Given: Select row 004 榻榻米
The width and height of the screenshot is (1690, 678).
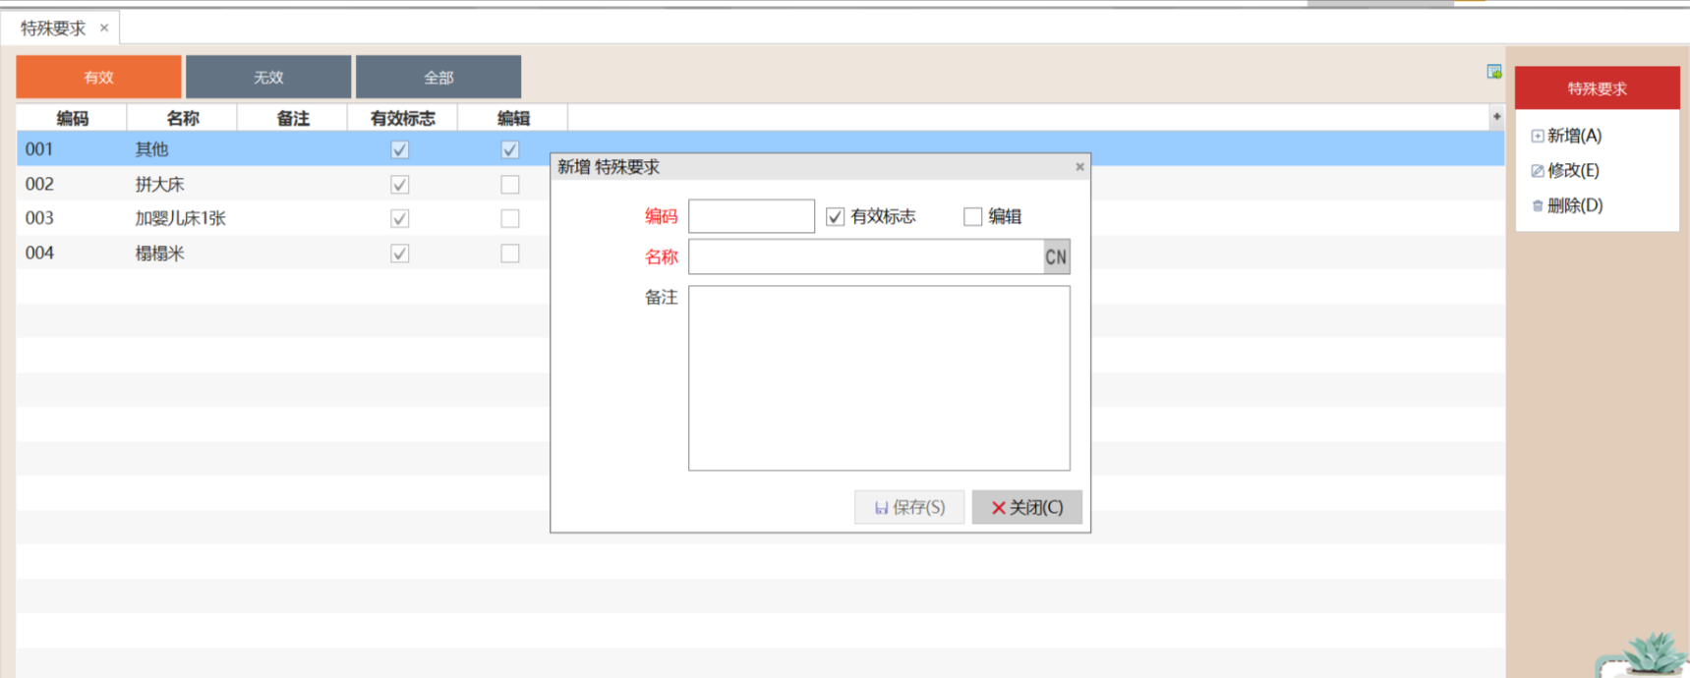Looking at the screenshot, I should point(159,254).
